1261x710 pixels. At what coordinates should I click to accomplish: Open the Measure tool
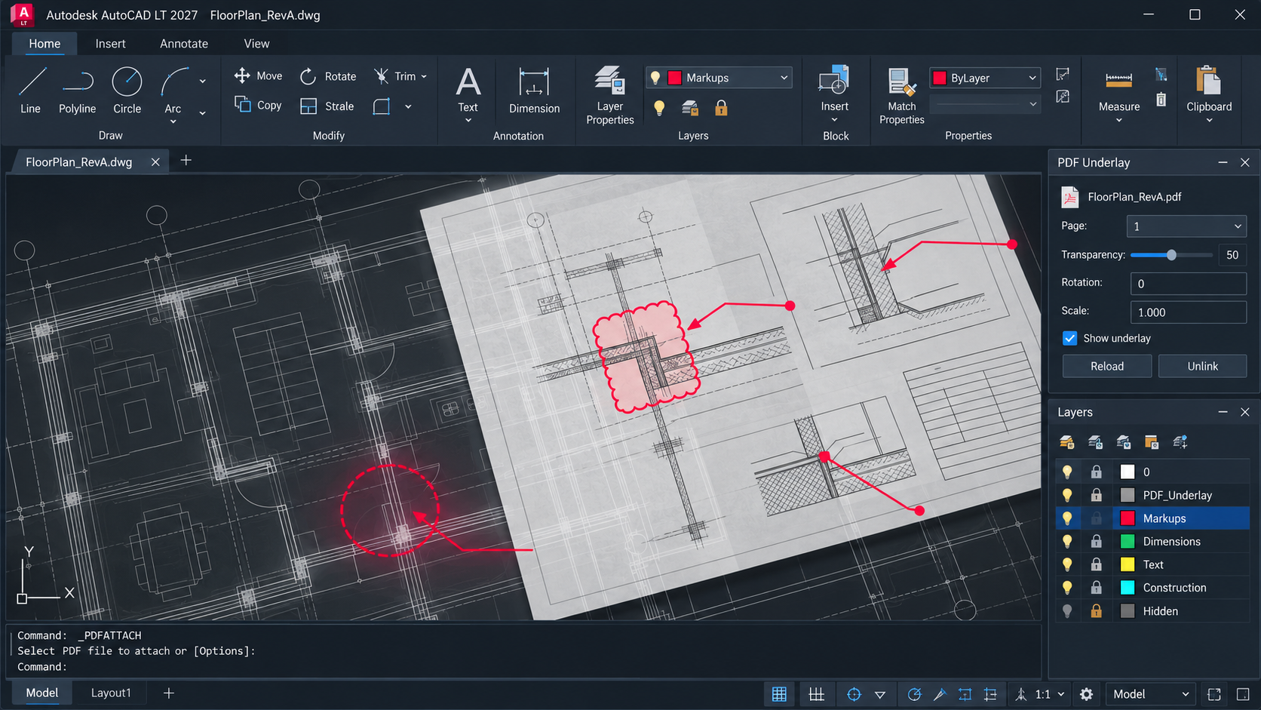[1119, 94]
